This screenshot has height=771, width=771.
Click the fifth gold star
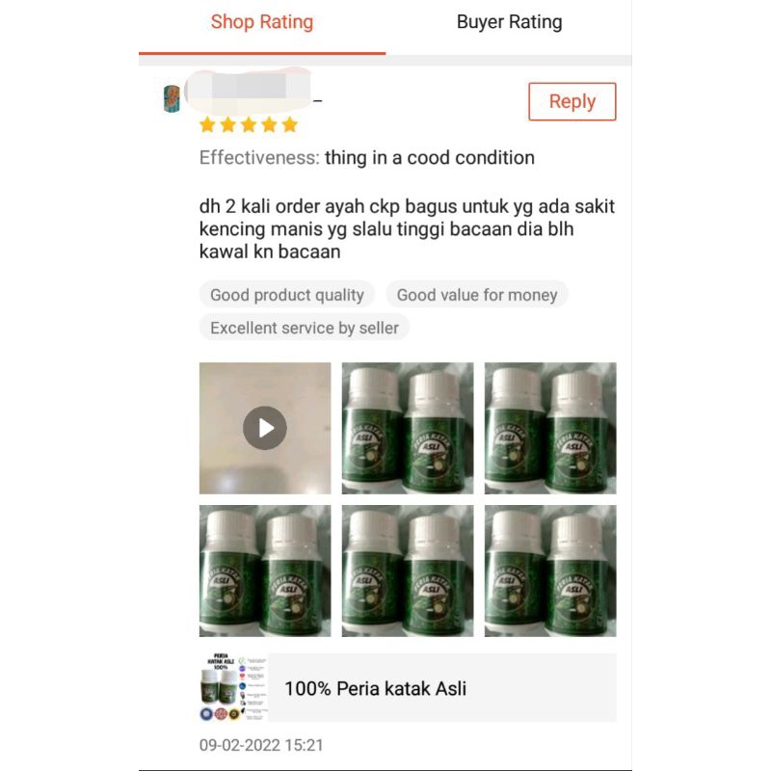pyautogui.click(x=290, y=125)
